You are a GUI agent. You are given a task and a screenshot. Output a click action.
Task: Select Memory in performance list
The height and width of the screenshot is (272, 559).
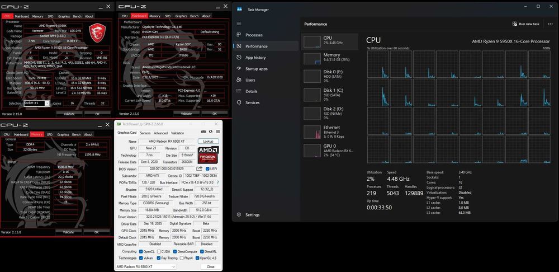[x=329, y=58]
